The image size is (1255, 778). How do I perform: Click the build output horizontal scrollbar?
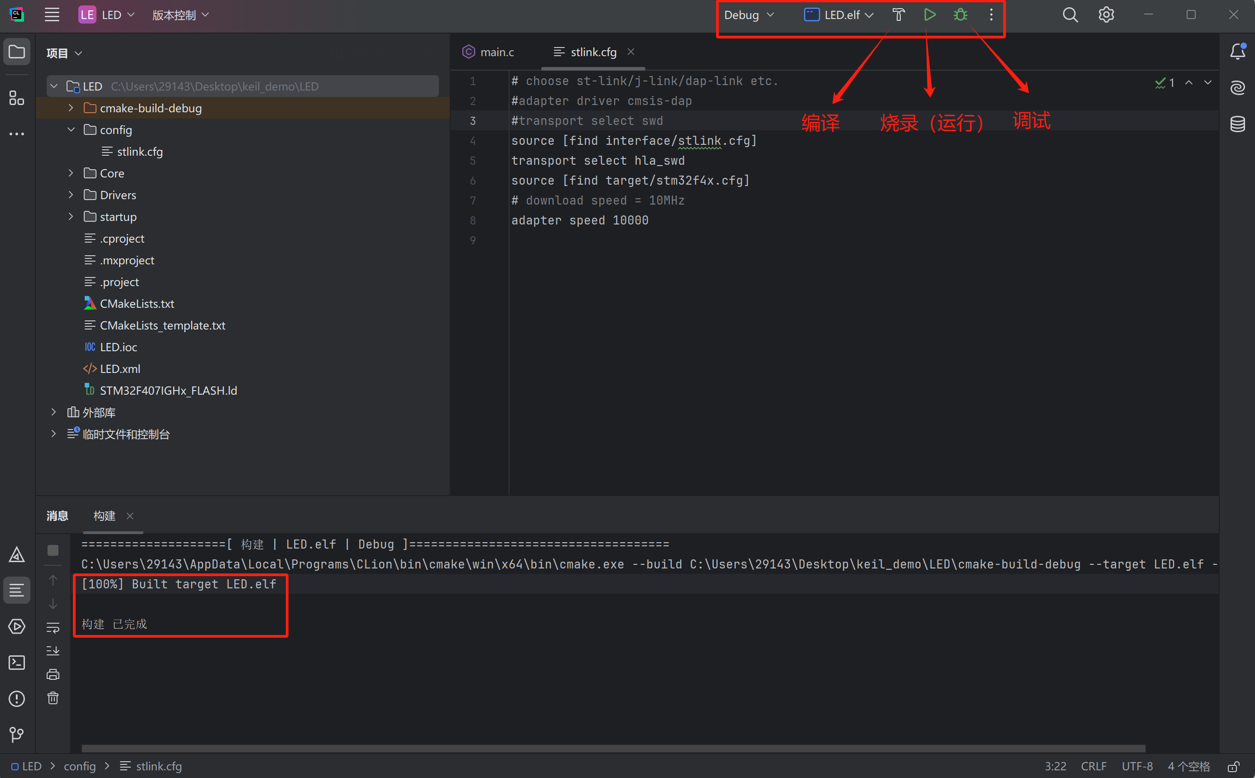613,748
